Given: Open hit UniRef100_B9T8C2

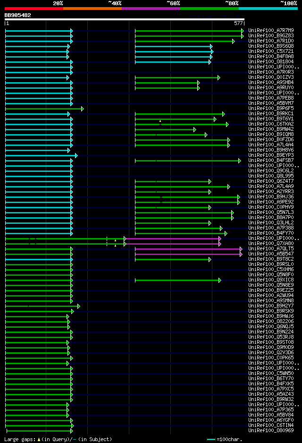Looking at the screenshot, I should coord(271,259).
